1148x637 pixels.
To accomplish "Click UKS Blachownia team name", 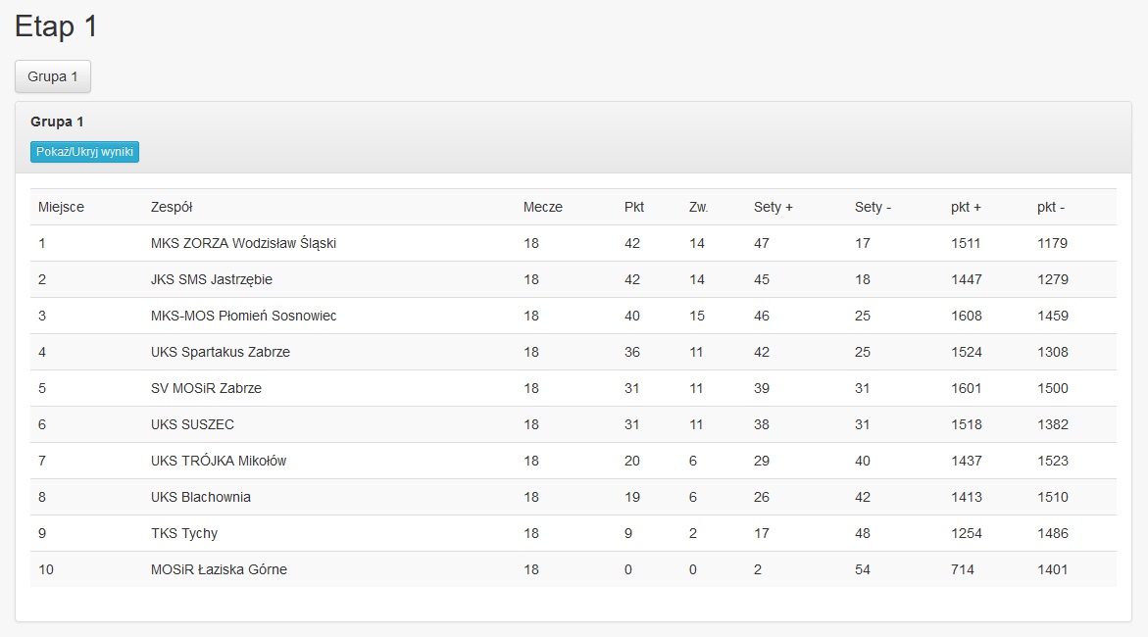I will [201, 497].
